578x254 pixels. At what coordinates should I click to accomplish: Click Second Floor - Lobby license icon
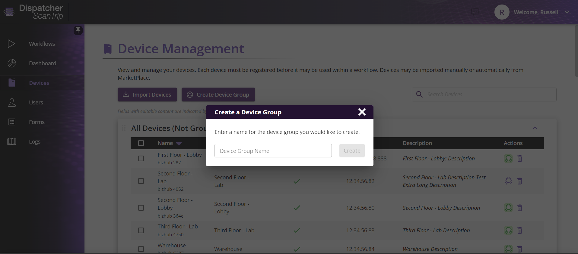[508, 208]
